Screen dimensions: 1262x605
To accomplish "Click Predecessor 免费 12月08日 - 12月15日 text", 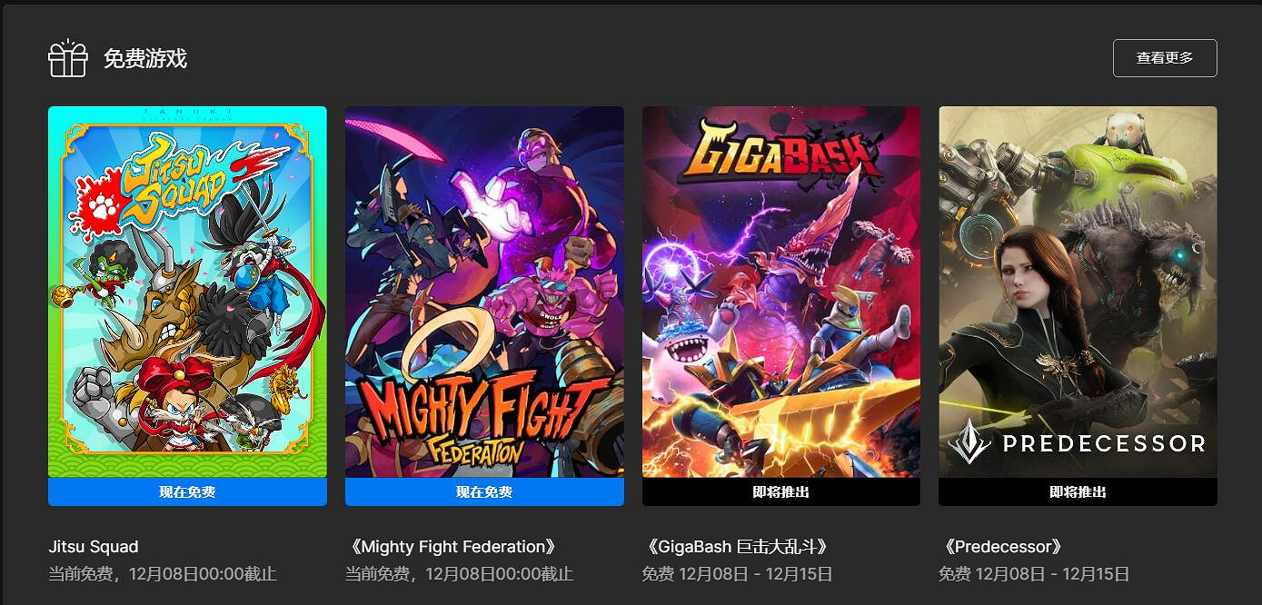I will pyautogui.click(x=1034, y=574).
